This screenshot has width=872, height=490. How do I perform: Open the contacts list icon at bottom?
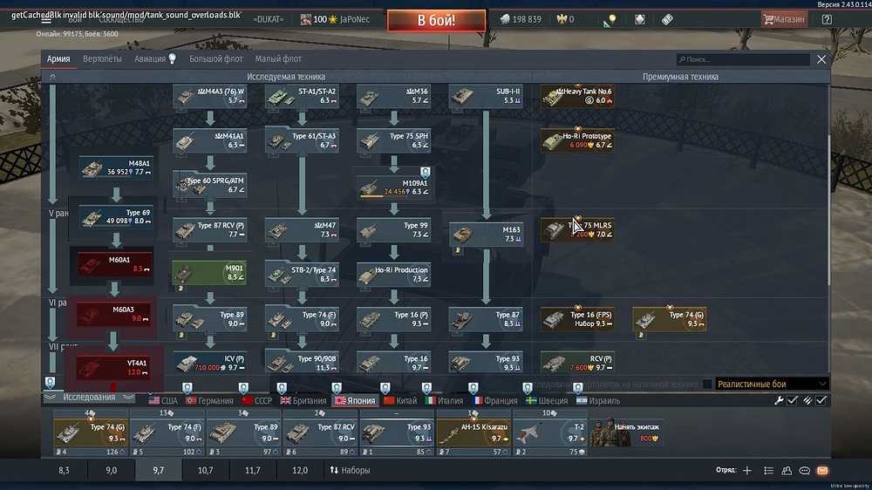click(787, 471)
